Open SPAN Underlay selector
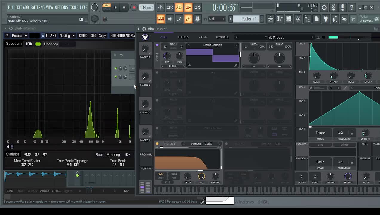The height and width of the screenshot is (215, 380). pos(68,44)
